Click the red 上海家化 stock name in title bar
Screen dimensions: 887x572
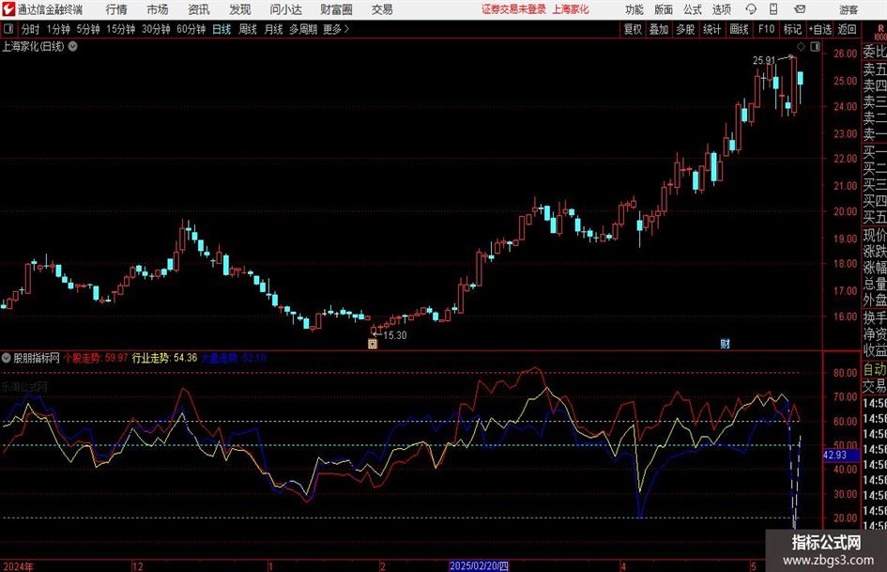[571, 9]
